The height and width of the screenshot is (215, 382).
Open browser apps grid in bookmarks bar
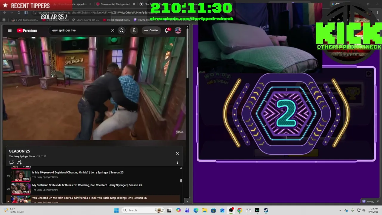pyautogui.click(x=4, y=20)
